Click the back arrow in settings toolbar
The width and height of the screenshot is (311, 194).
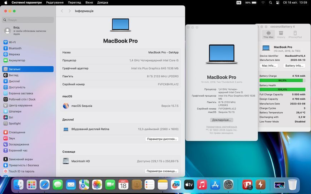coord(62,11)
